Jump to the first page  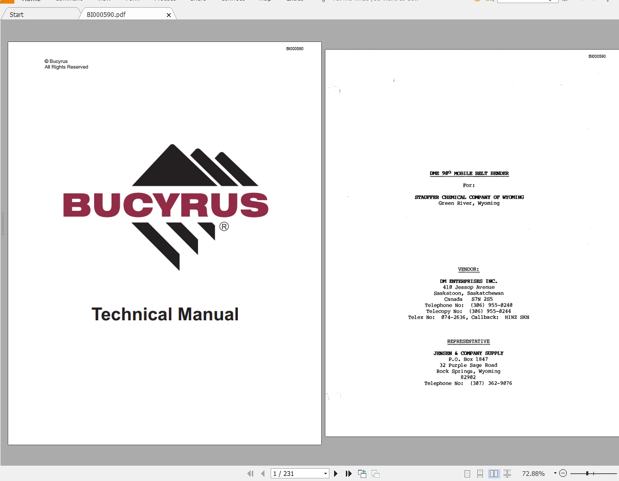pos(250,473)
